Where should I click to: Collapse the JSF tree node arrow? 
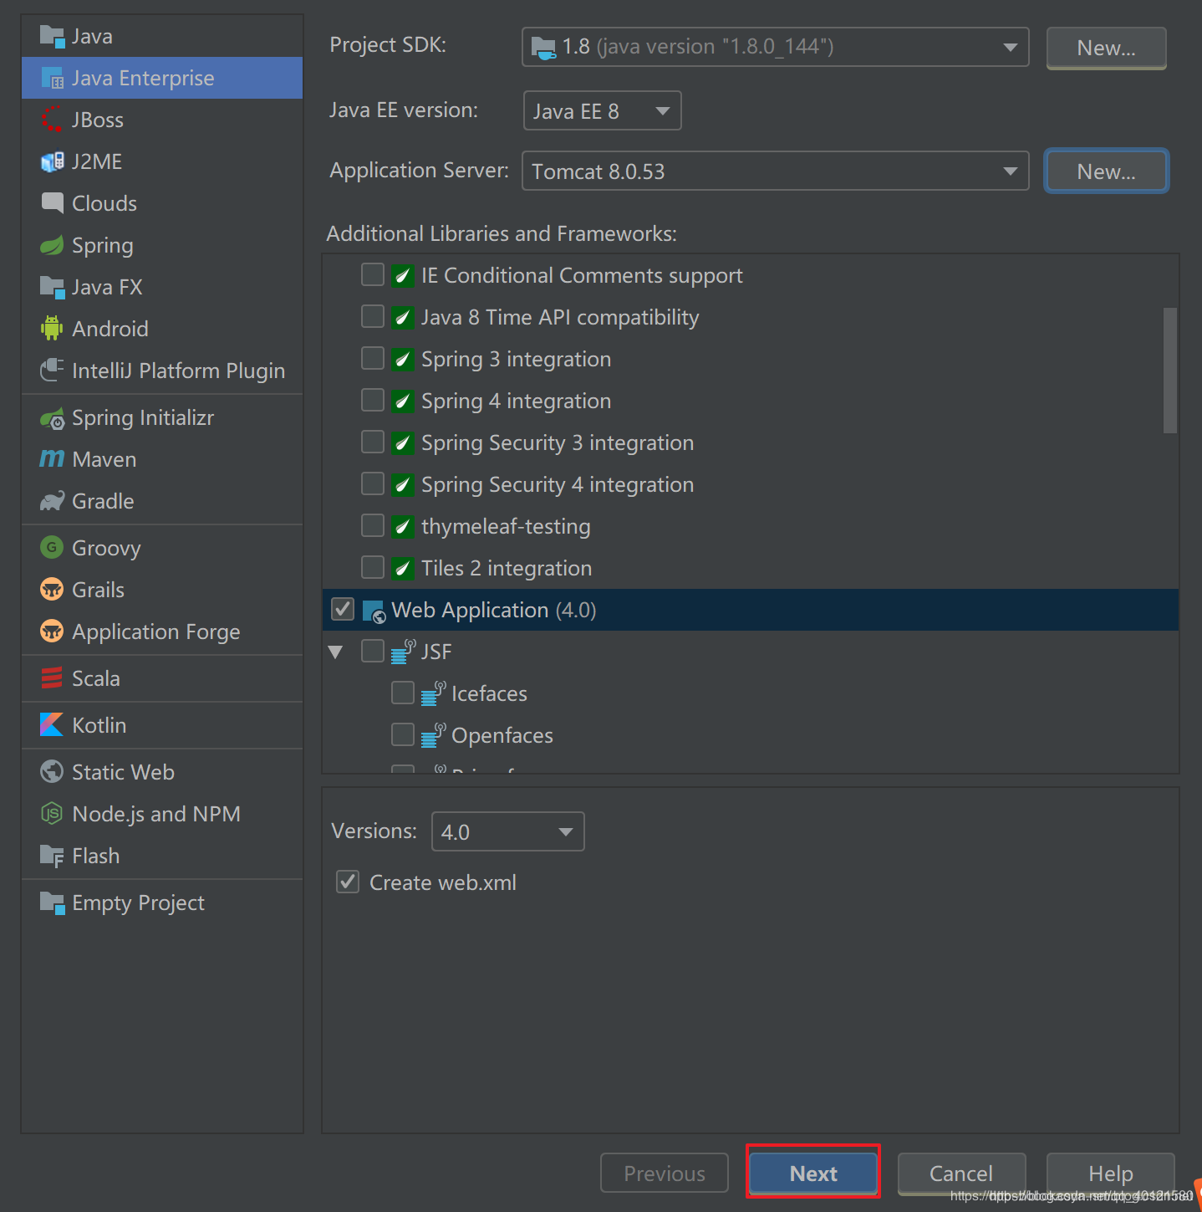336,652
